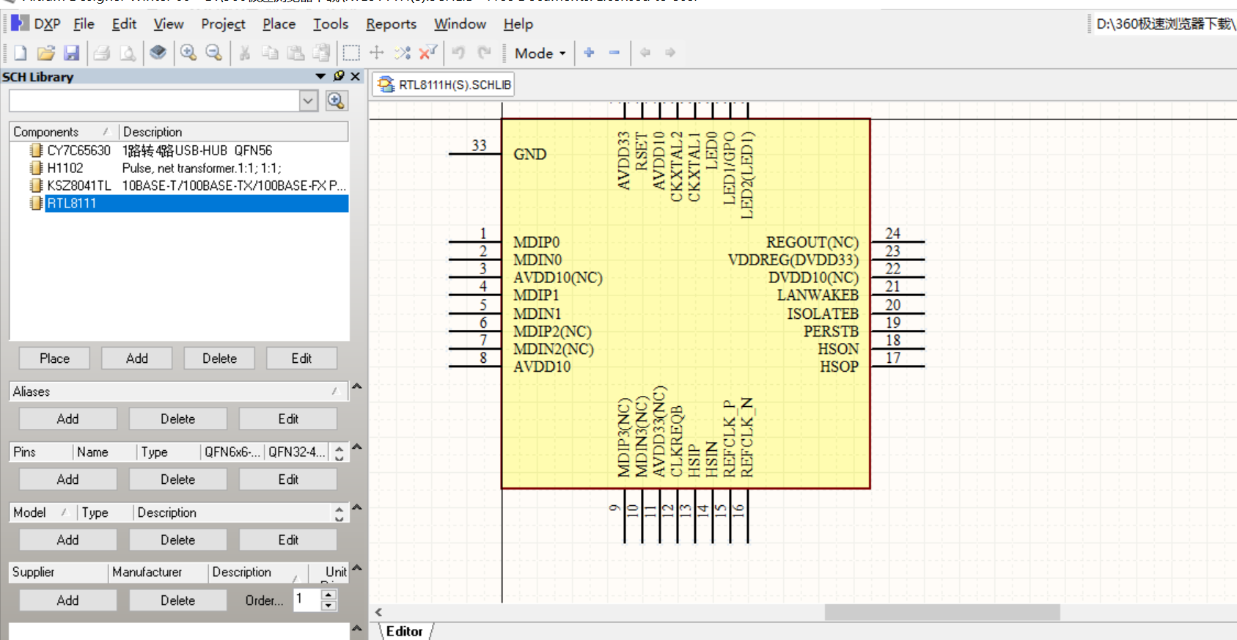Click the Deselect All icon
The height and width of the screenshot is (640, 1237).
[402, 53]
